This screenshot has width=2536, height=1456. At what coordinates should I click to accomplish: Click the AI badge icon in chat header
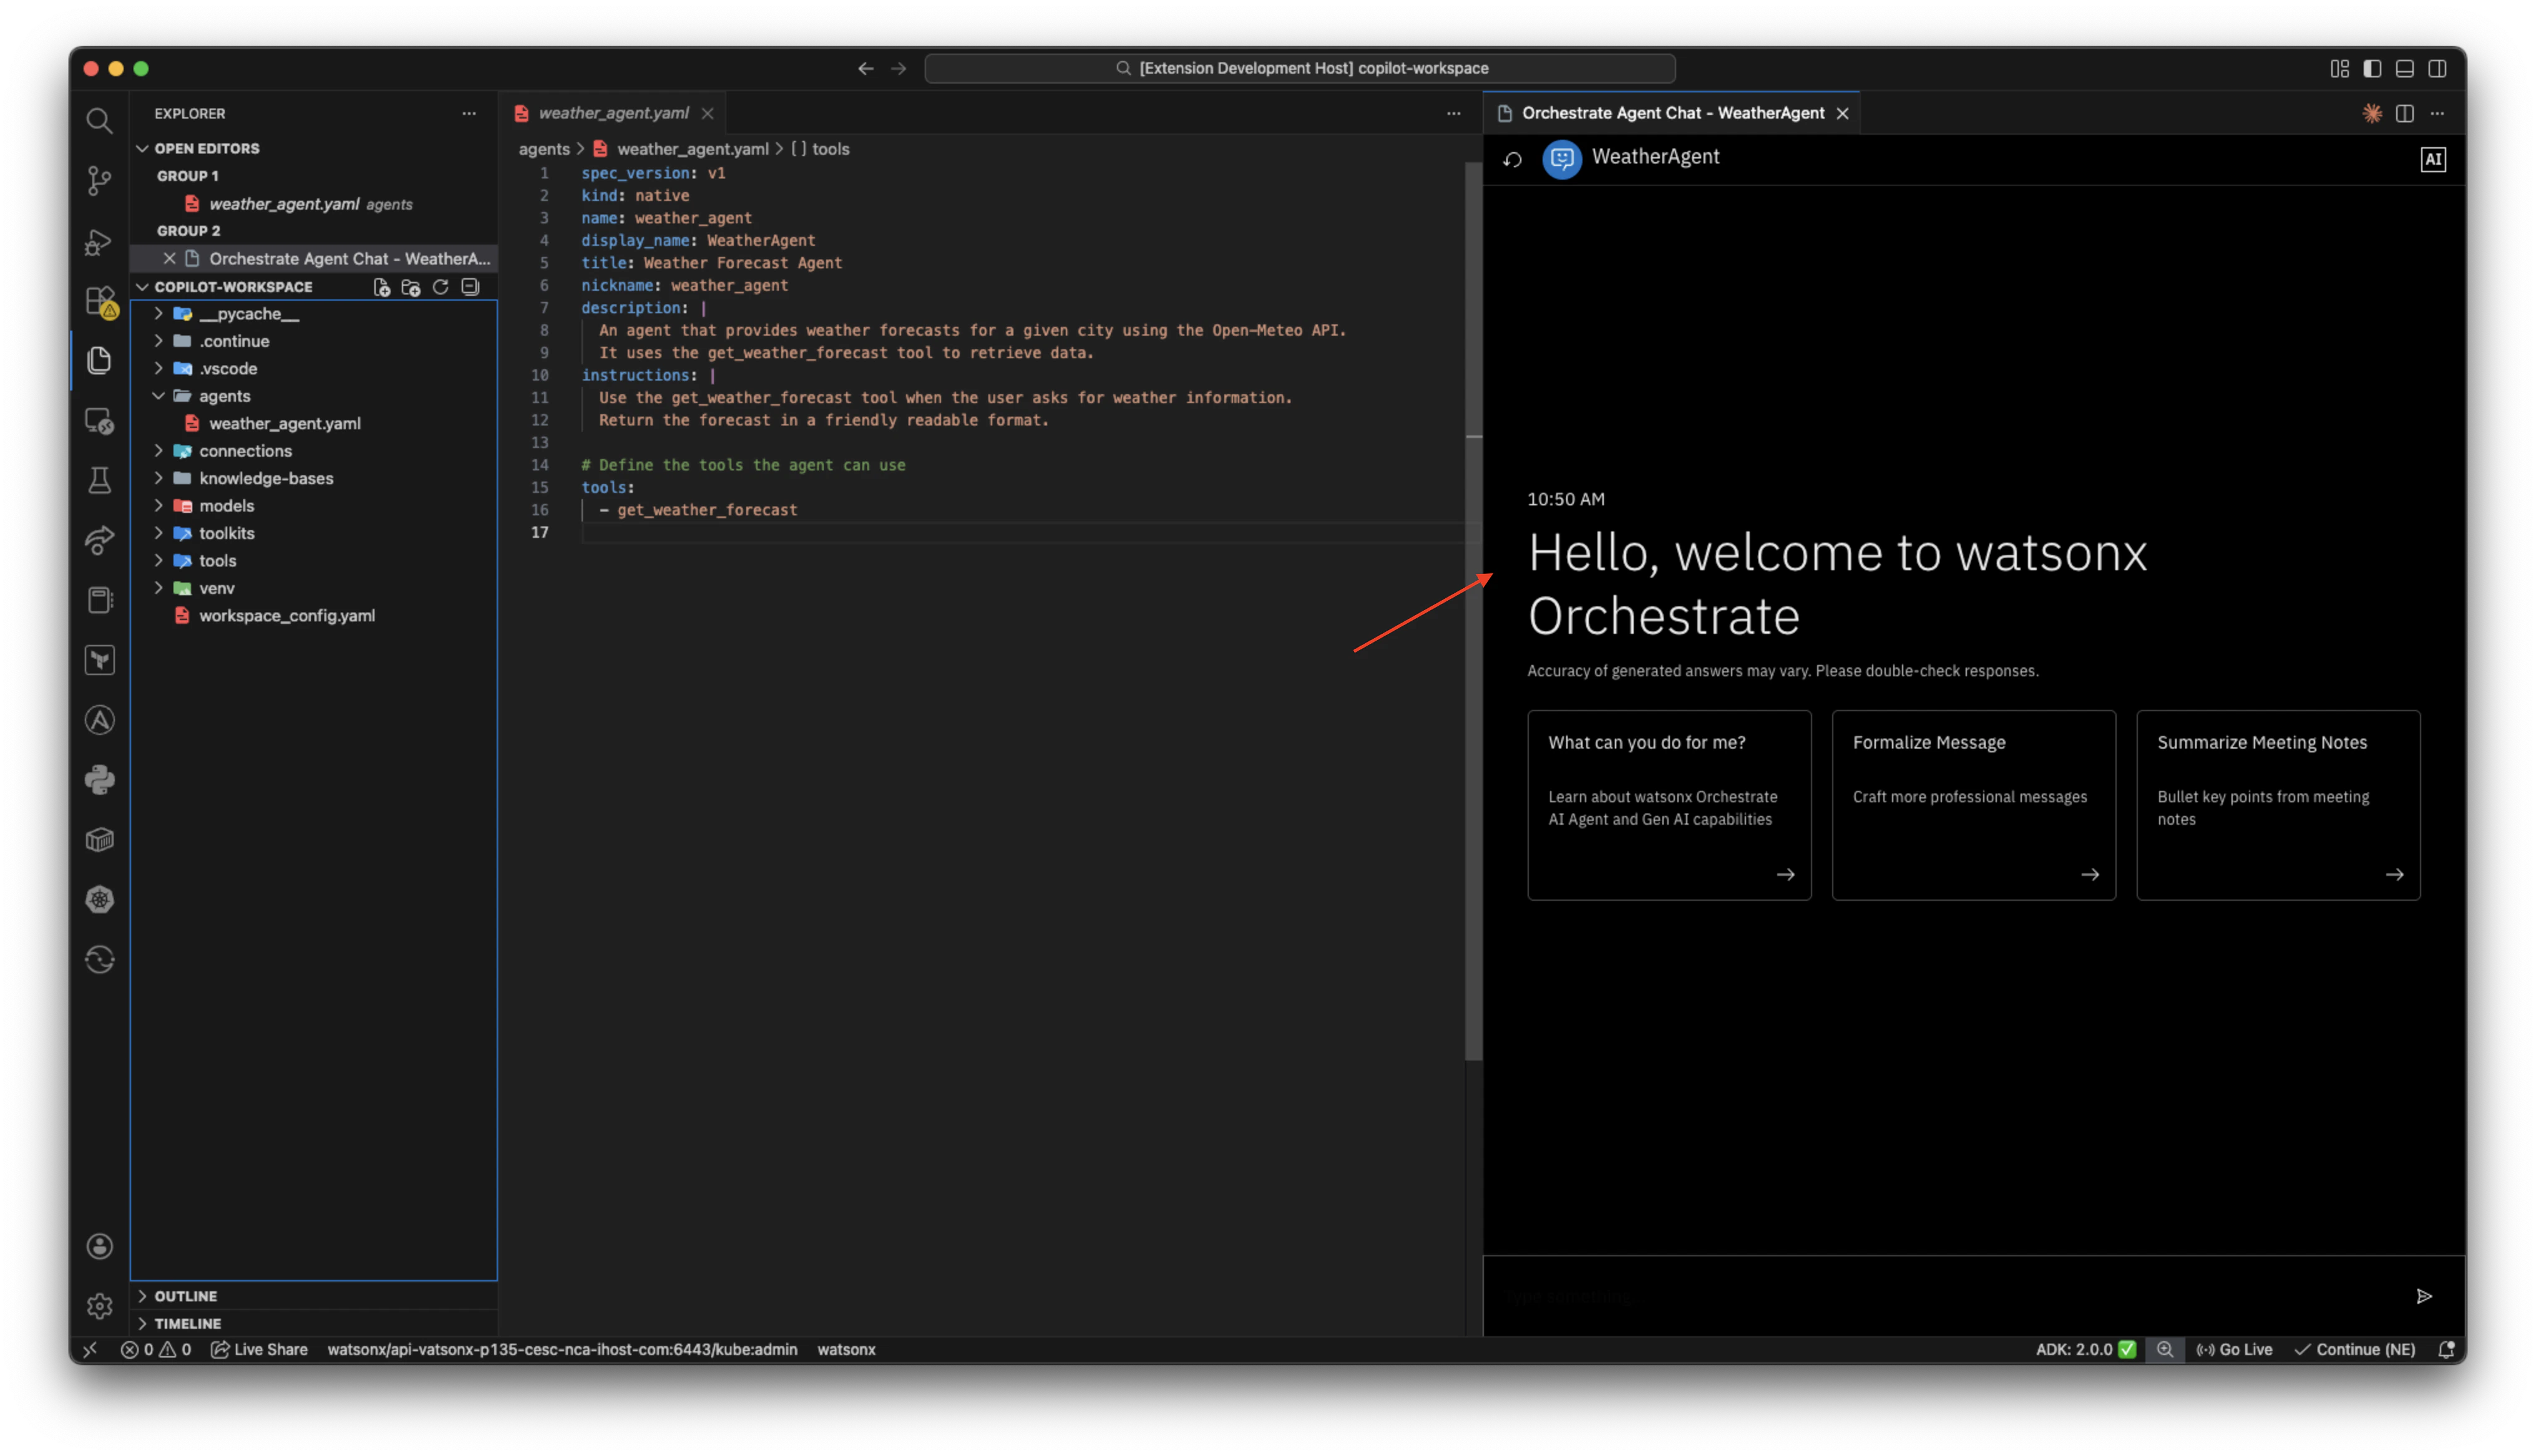pos(2432,159)
